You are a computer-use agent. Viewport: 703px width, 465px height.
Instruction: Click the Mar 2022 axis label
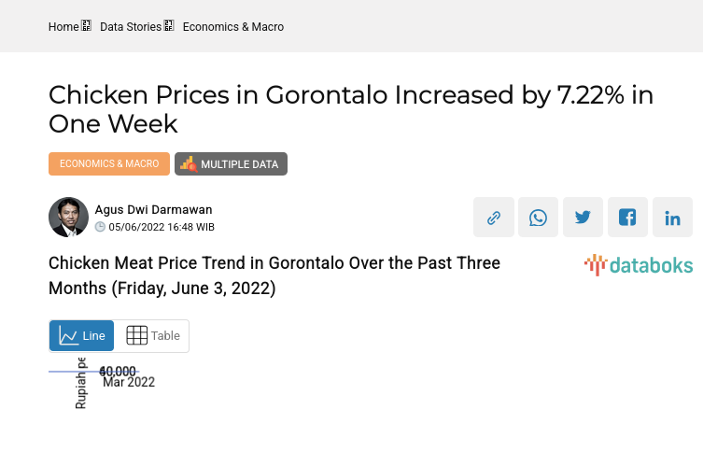(129, 382)
